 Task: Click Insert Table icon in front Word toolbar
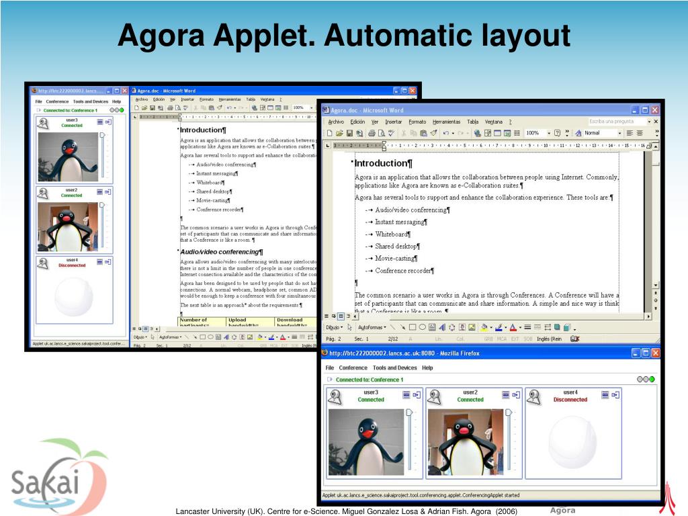pos(497,133)
